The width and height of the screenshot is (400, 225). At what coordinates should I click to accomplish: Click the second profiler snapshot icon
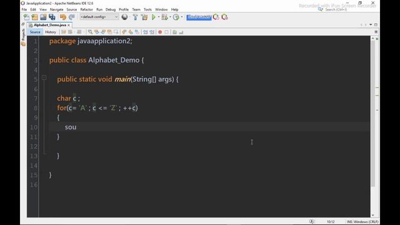(225, 17)
